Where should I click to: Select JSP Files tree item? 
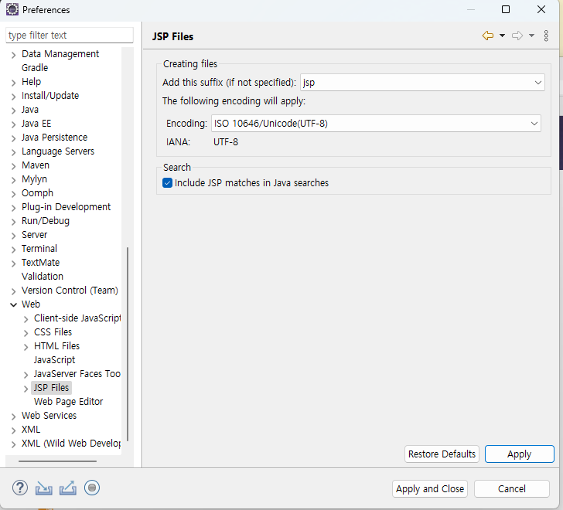[x=51, y=388]
